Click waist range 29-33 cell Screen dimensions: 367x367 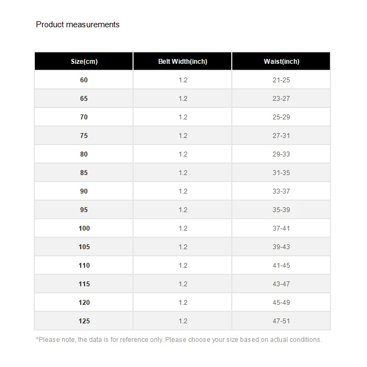coord(281,154)
